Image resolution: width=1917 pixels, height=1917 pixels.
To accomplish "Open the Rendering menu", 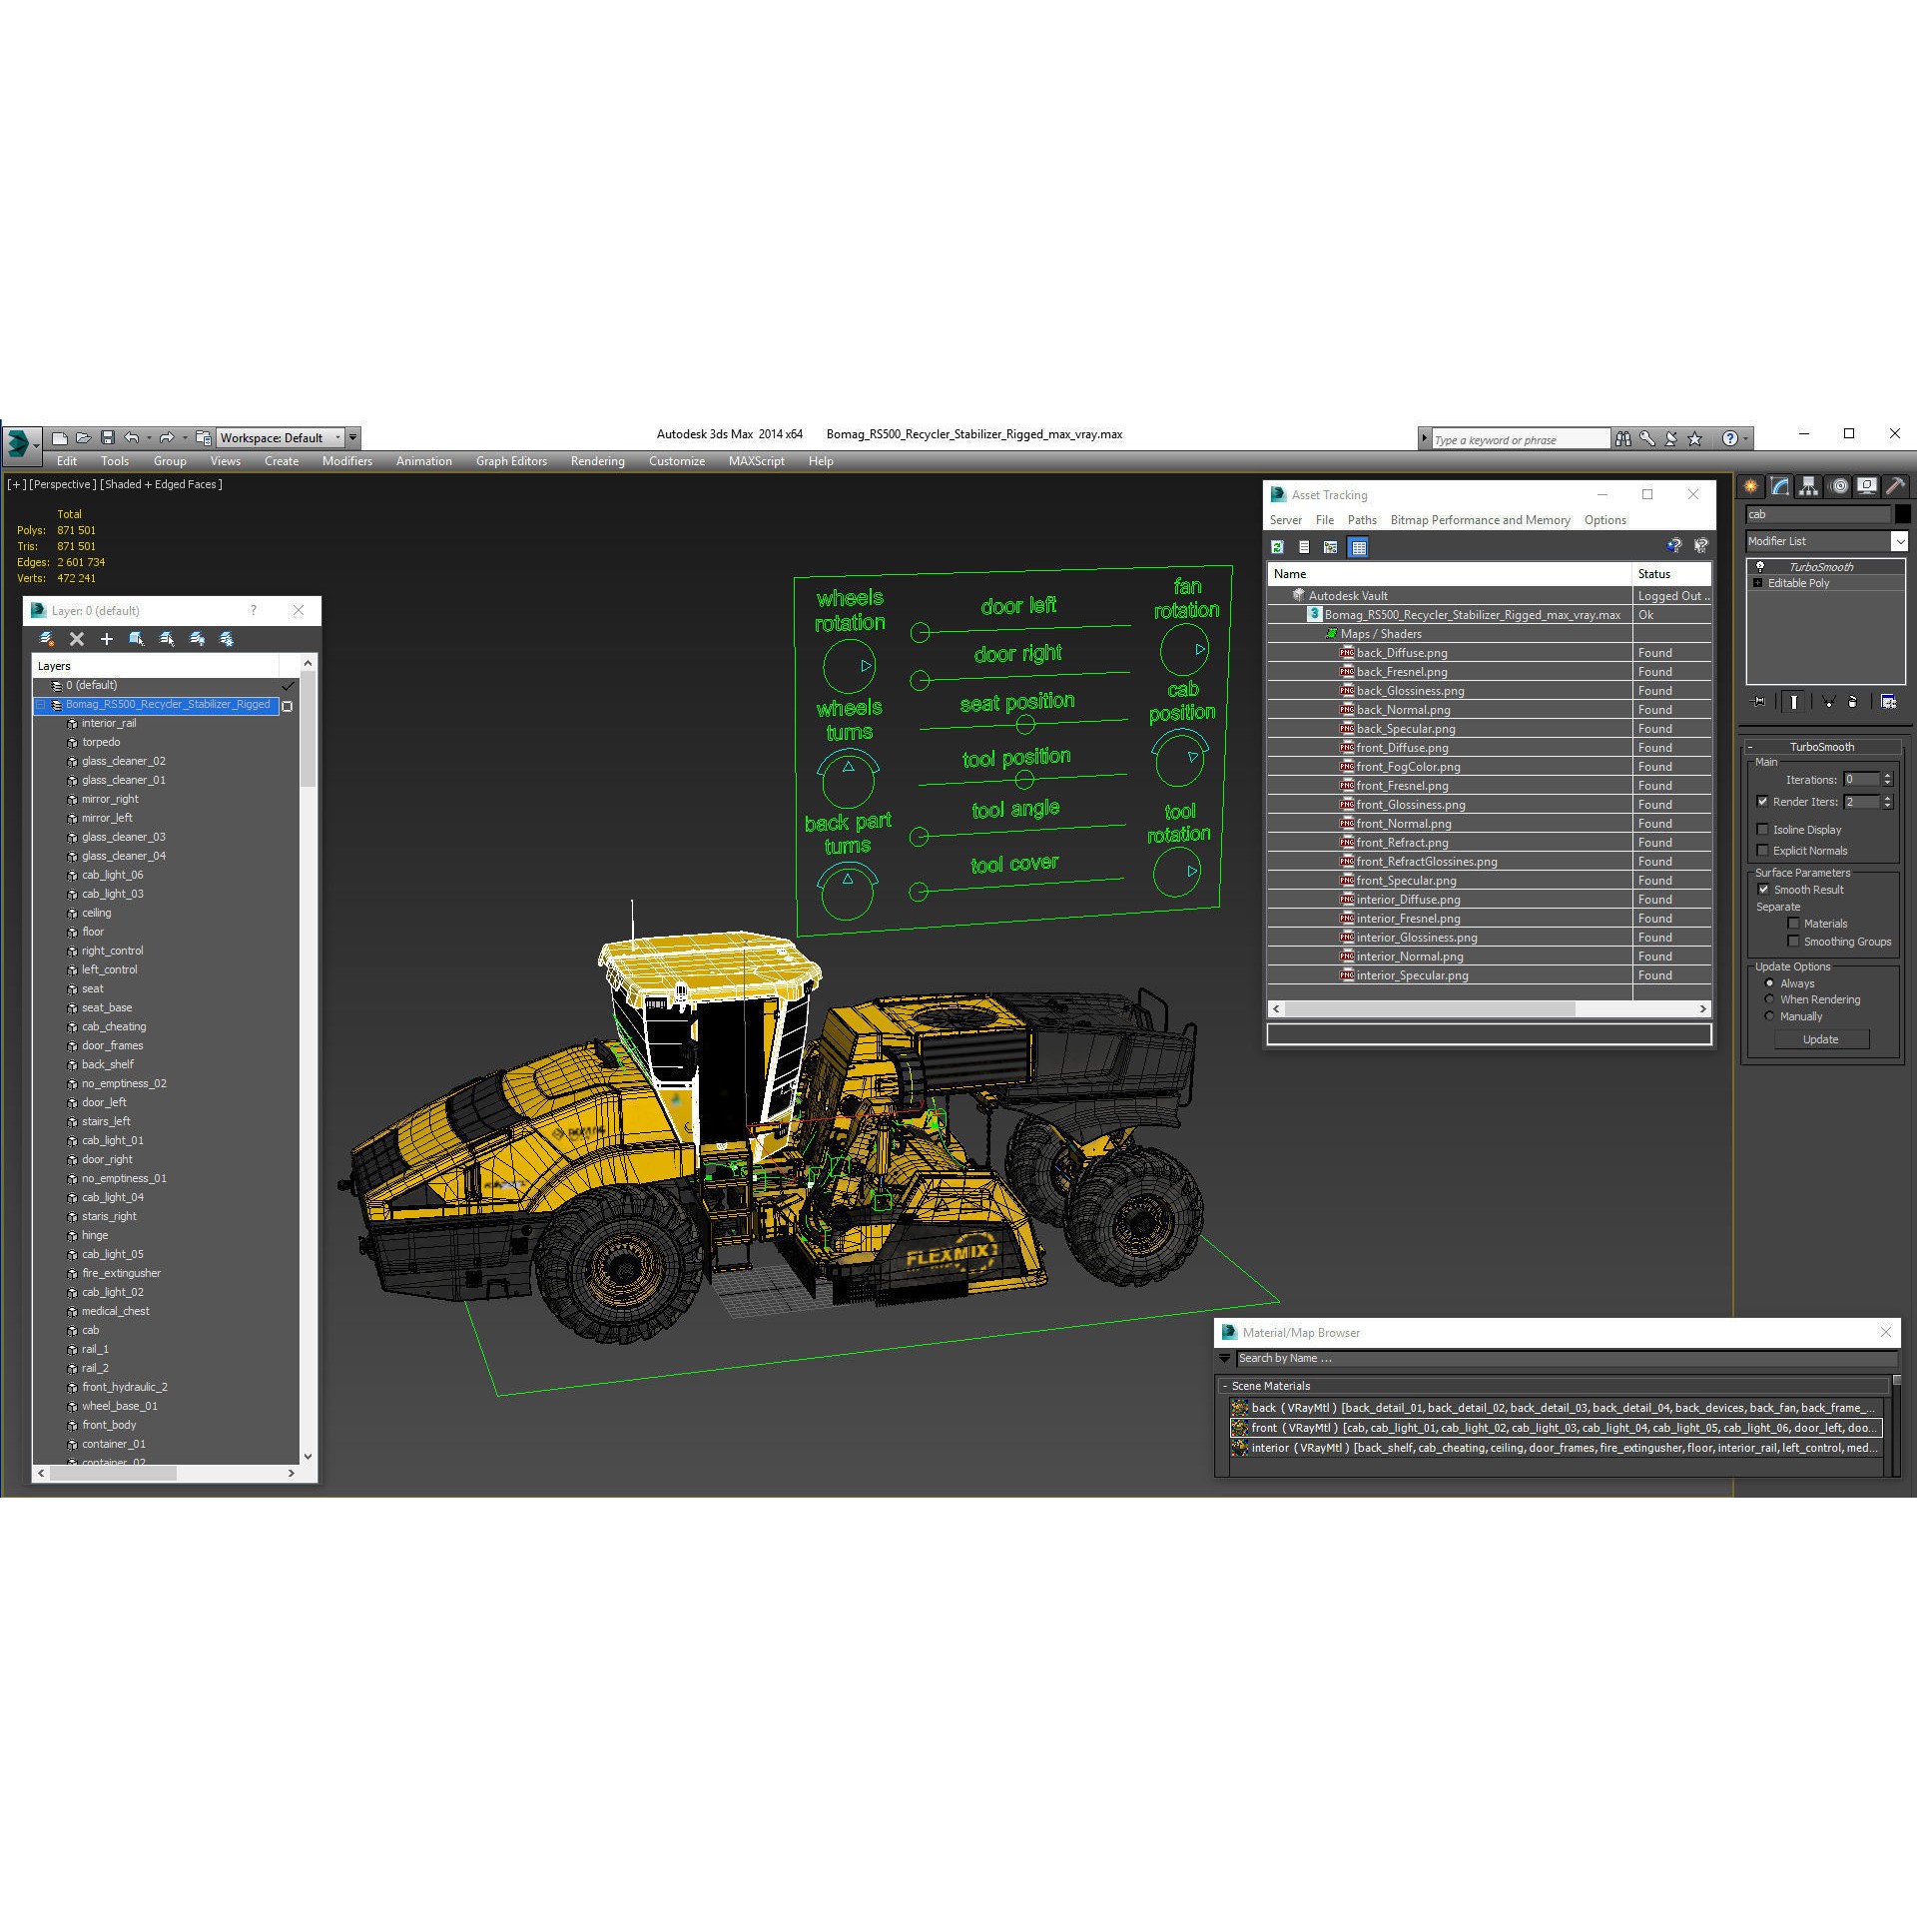I will pos(597,460).
